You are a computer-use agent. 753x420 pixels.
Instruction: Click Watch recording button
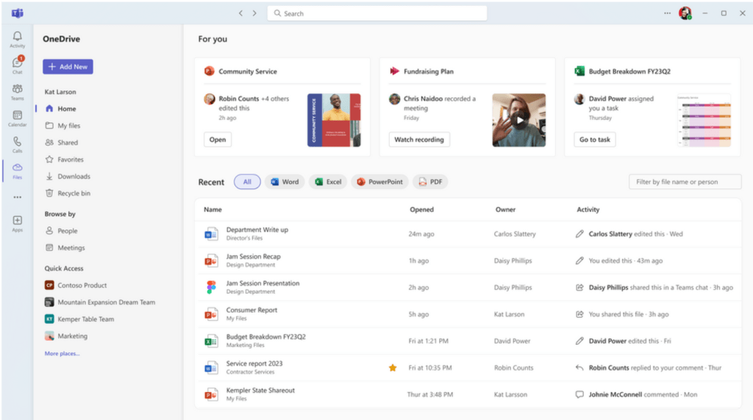coord(419,139)
